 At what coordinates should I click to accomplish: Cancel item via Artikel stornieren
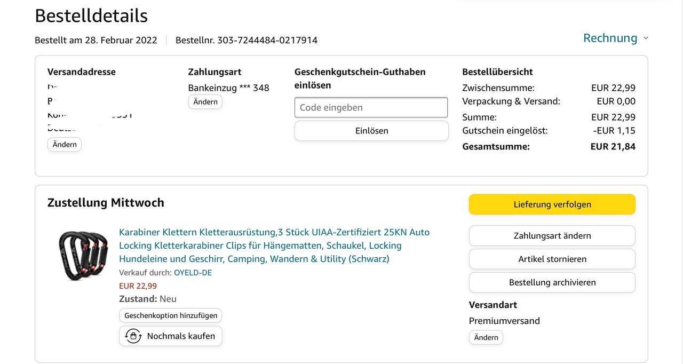coord(552,259)
